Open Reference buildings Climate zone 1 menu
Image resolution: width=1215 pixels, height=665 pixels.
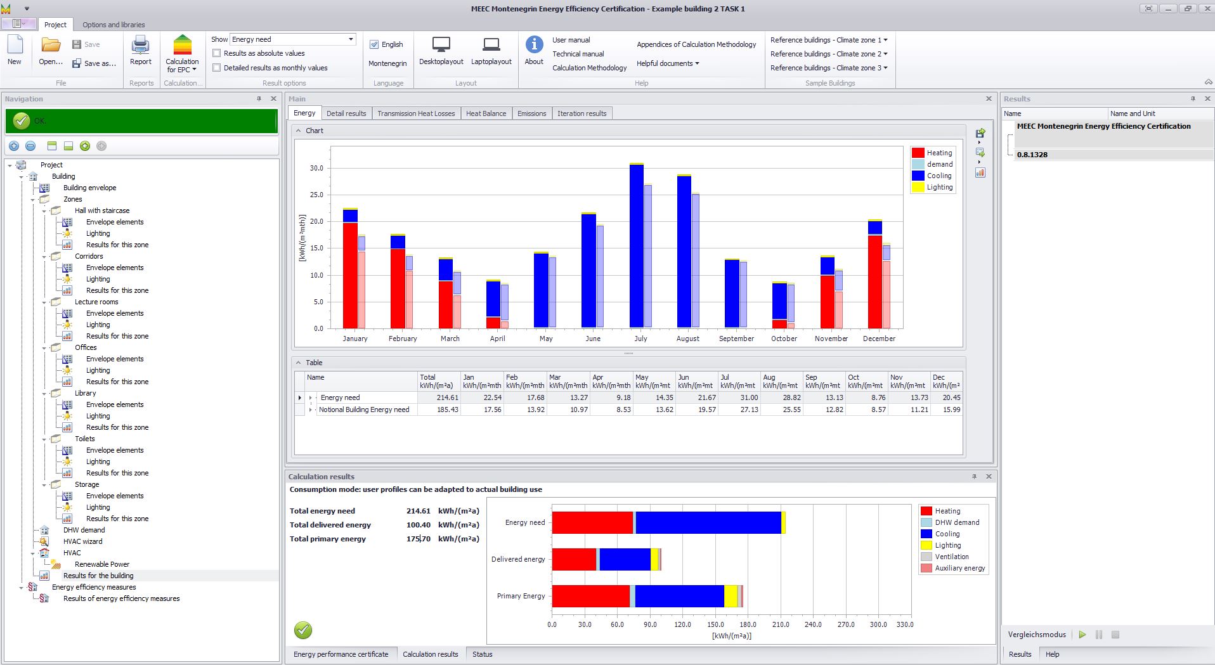[829, 40]
